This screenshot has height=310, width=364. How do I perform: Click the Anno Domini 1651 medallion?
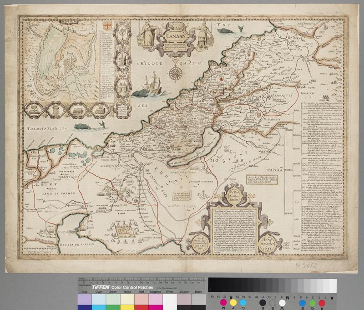click(x=268, y=244)
